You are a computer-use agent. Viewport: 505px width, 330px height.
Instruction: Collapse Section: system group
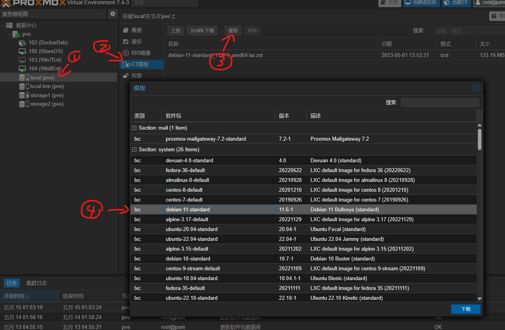pos(134,150)
